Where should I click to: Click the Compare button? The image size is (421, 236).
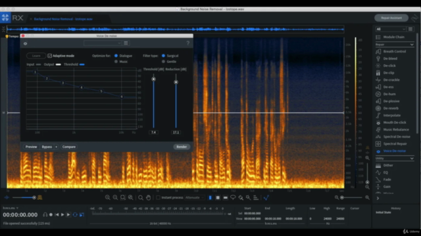click(69, 147)
